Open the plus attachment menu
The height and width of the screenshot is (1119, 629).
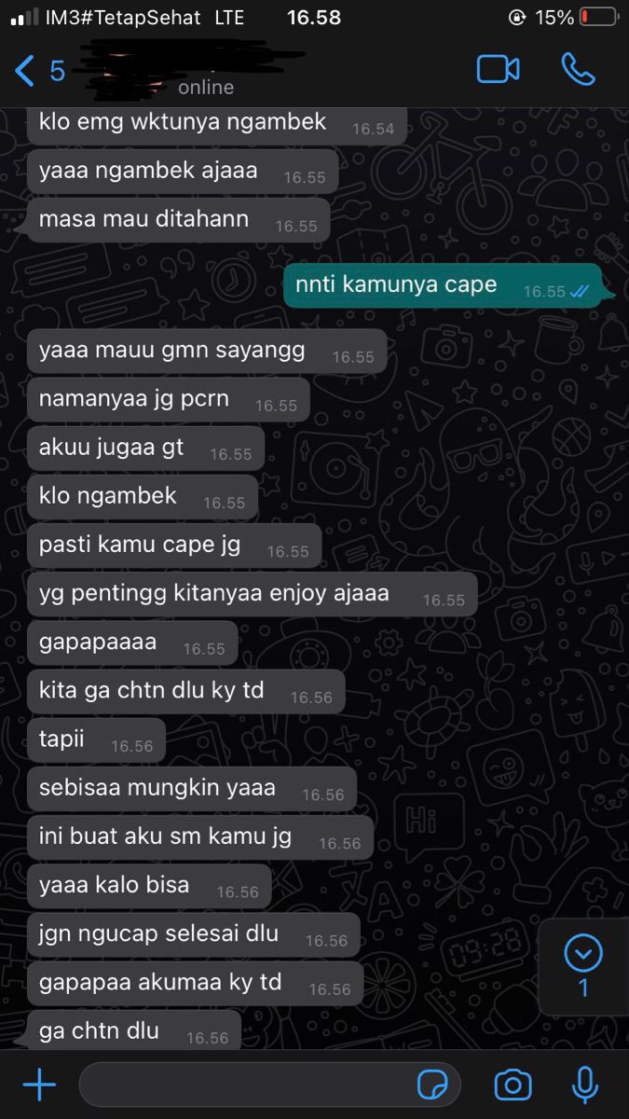(39, 1084)
